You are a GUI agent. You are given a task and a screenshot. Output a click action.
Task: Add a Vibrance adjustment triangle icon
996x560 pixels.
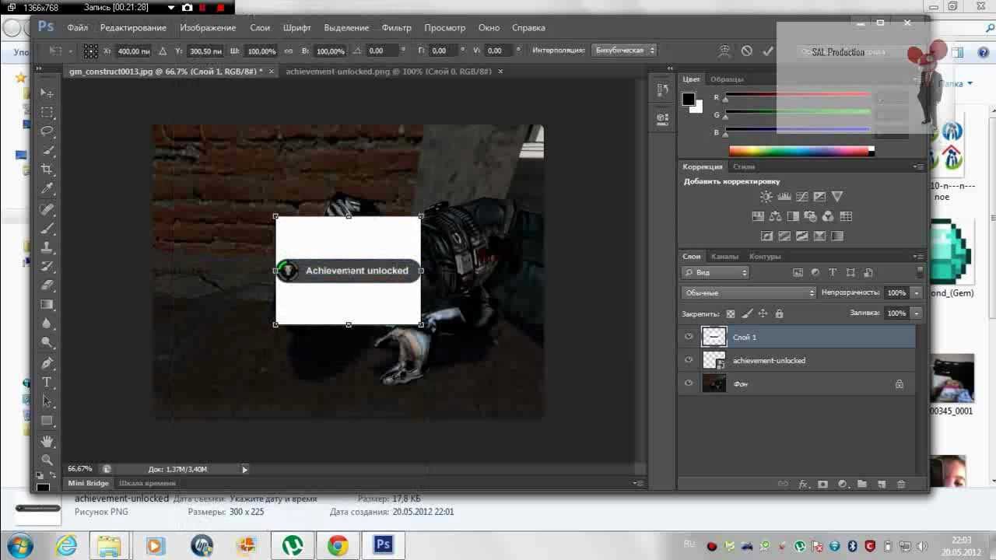[837, 197]
